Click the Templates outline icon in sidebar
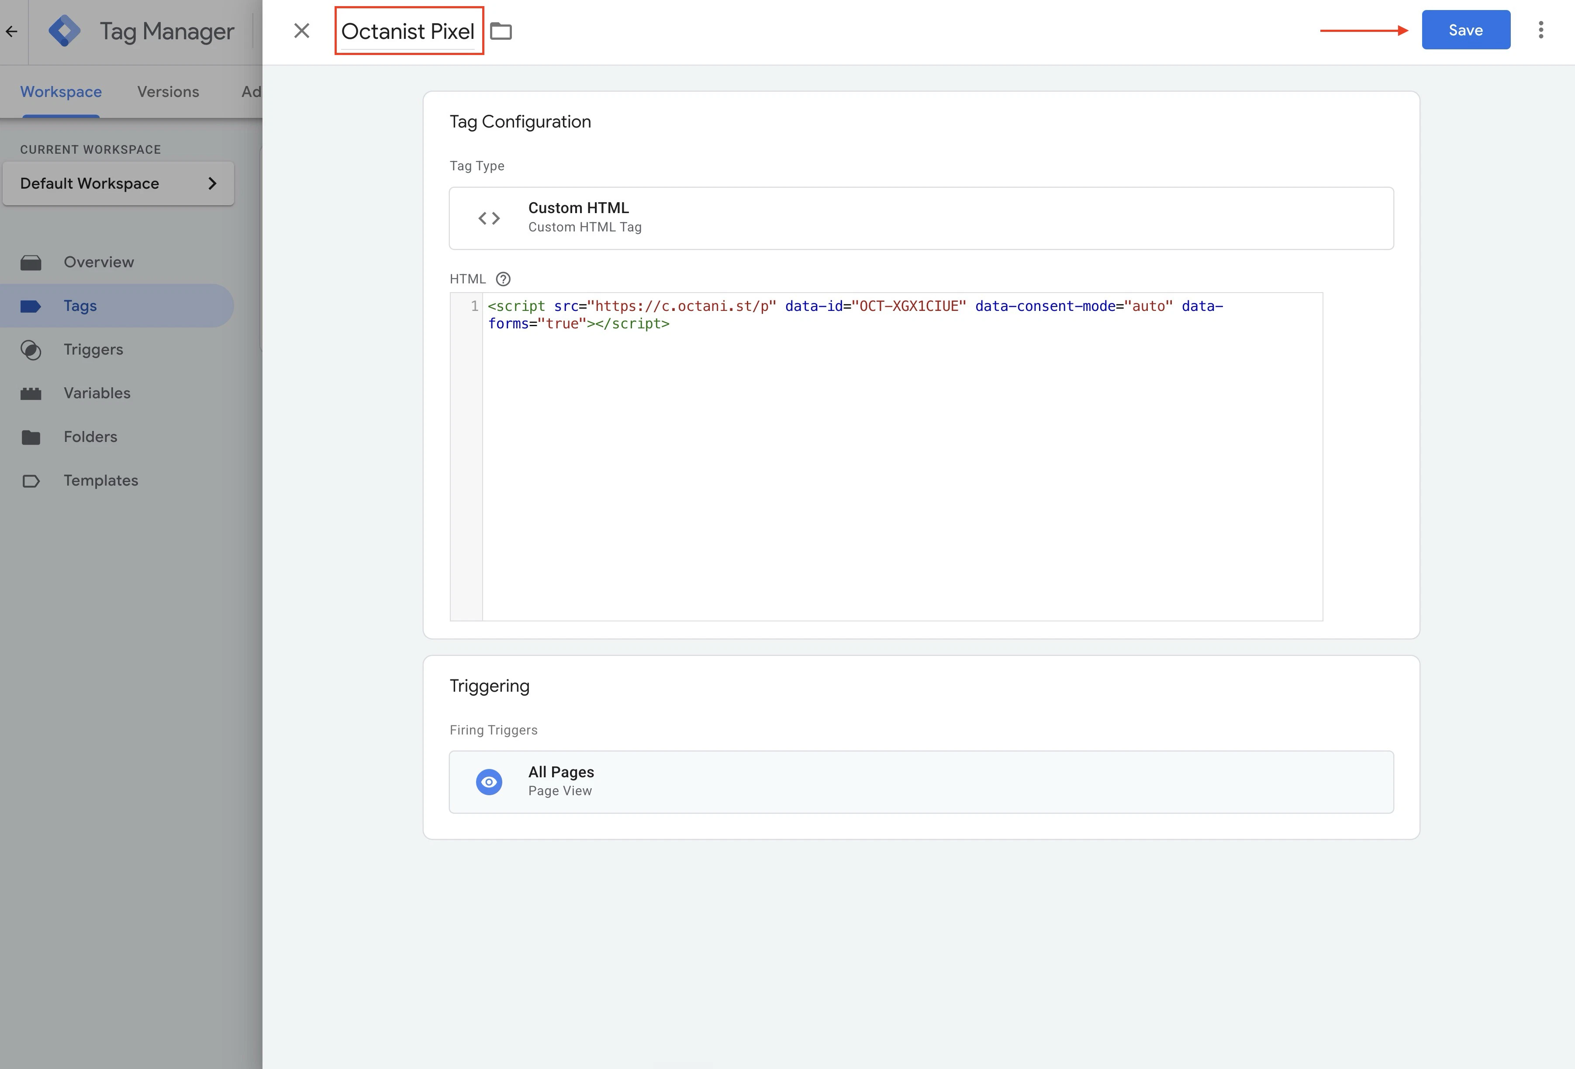 coord(31,481)
